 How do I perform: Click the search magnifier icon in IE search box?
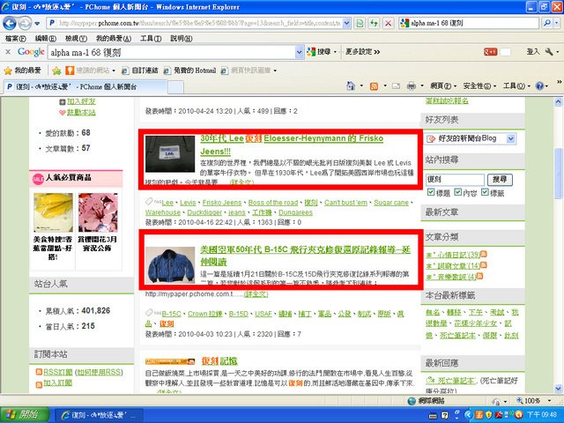[x=546, y=24]
